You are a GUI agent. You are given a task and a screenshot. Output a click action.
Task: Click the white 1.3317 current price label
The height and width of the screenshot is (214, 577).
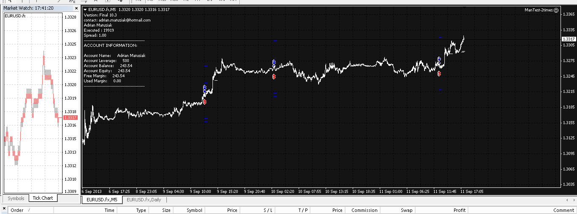[x=569, y=39]
